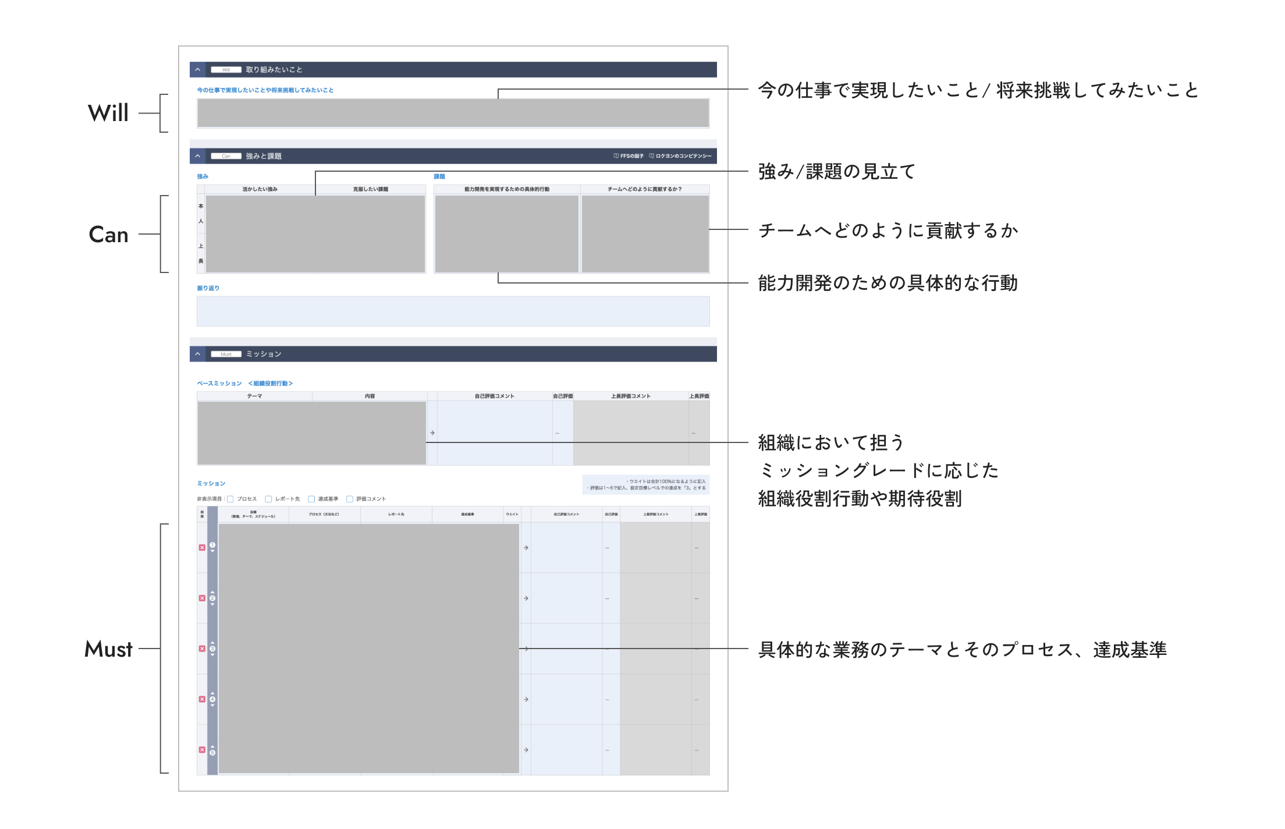The image size is (1285, 829).
Task: Click the blue 課題 subsection label
Action: (x=439, y=176)
